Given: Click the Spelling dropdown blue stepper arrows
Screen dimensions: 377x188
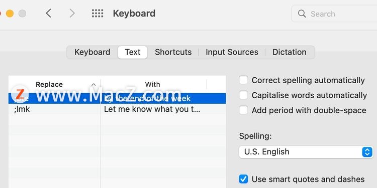Looking at the screenshot, I should click(367, 152).
